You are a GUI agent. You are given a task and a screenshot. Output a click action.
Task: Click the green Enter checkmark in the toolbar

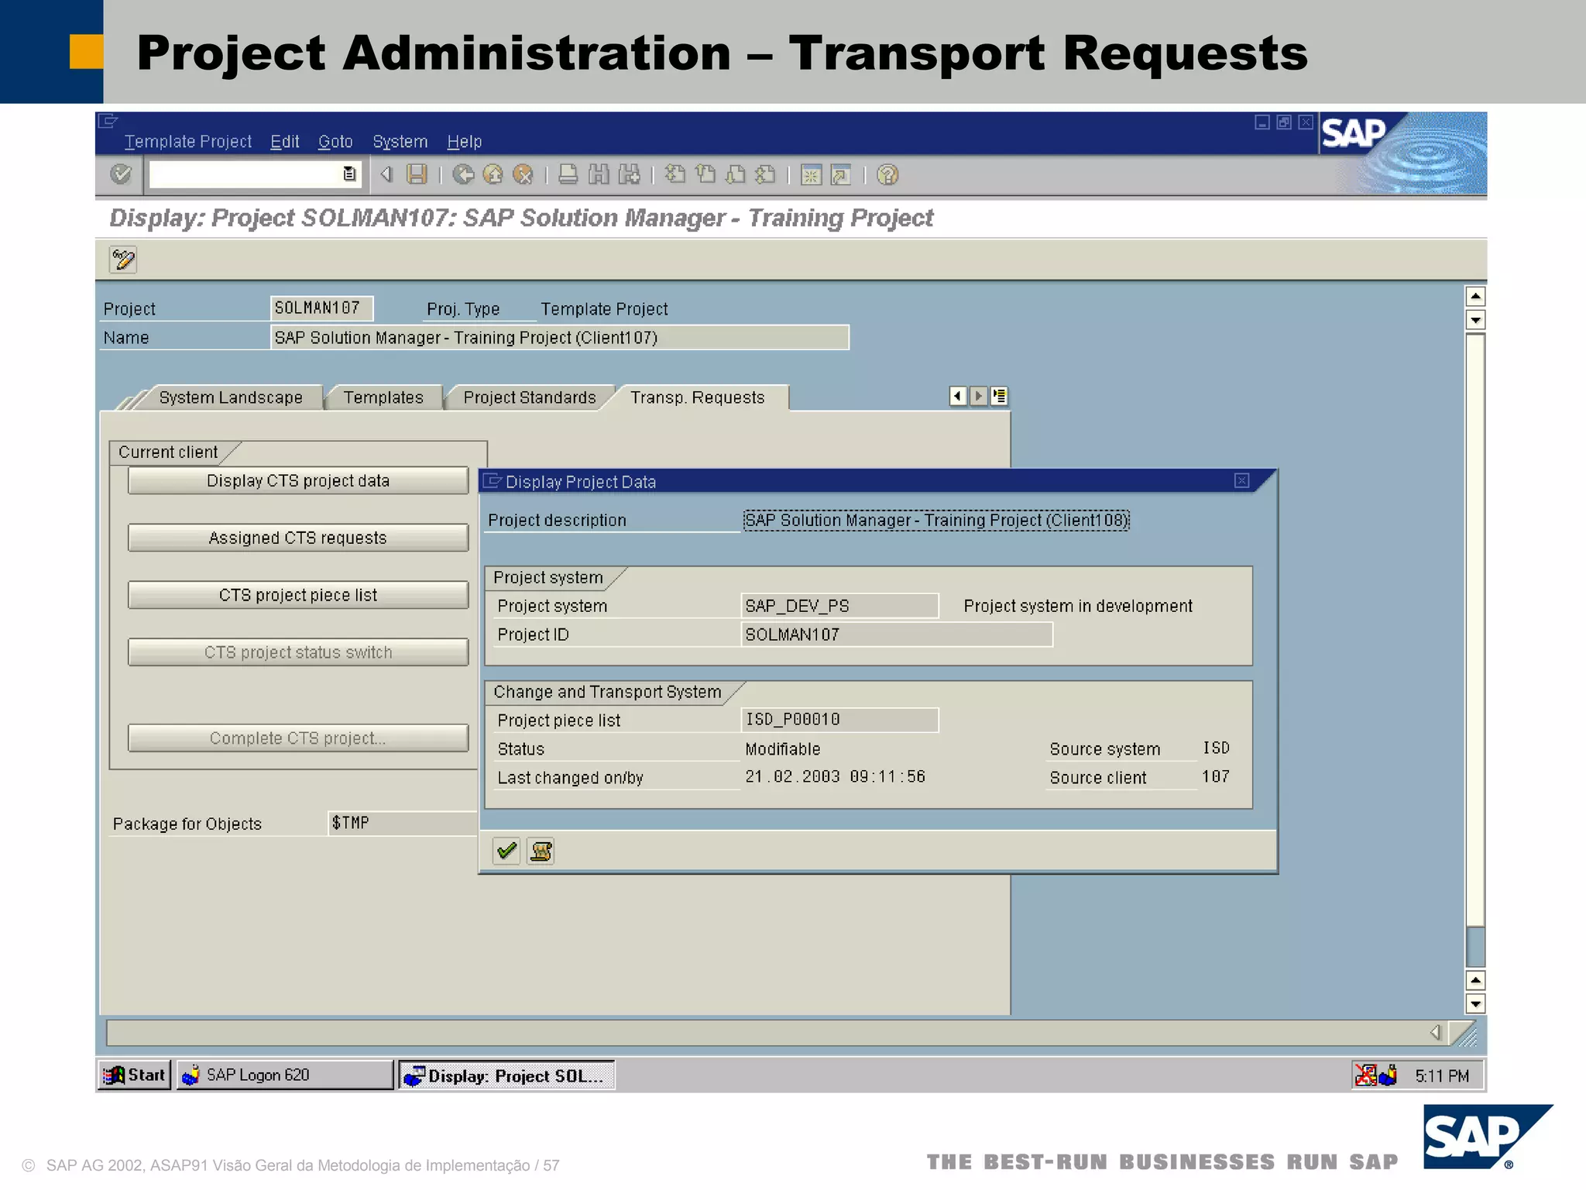pyautogui.click(x=121, y=174)
